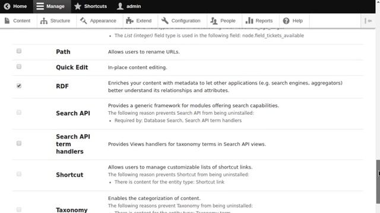Go to the Content admin page

[x=18, y=21]
